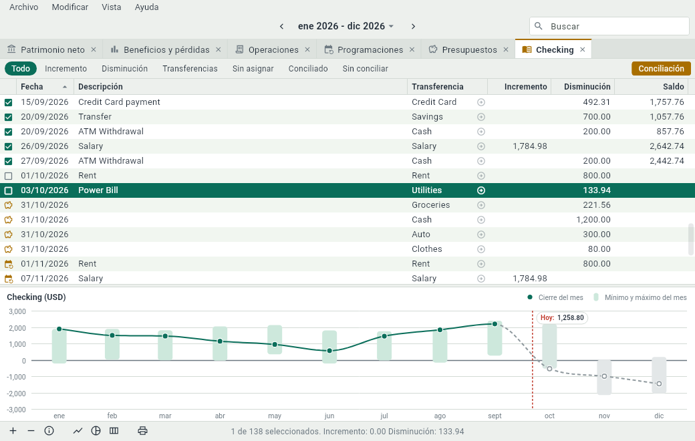Image resolution: width=695 pixels, height=441 pixels.
Task: Show Todo transactions filter
Action: coord(21,69)
